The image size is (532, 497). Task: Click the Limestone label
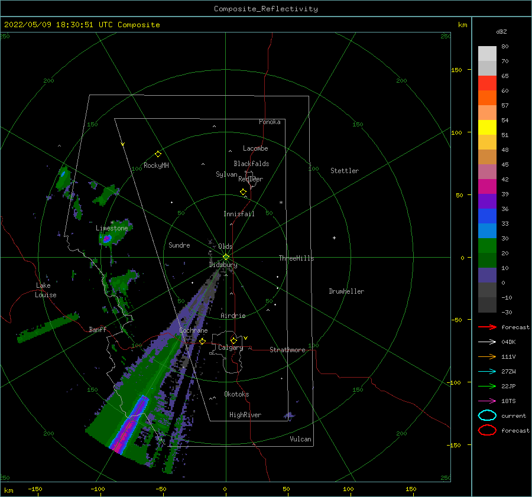tap(112, 228)
